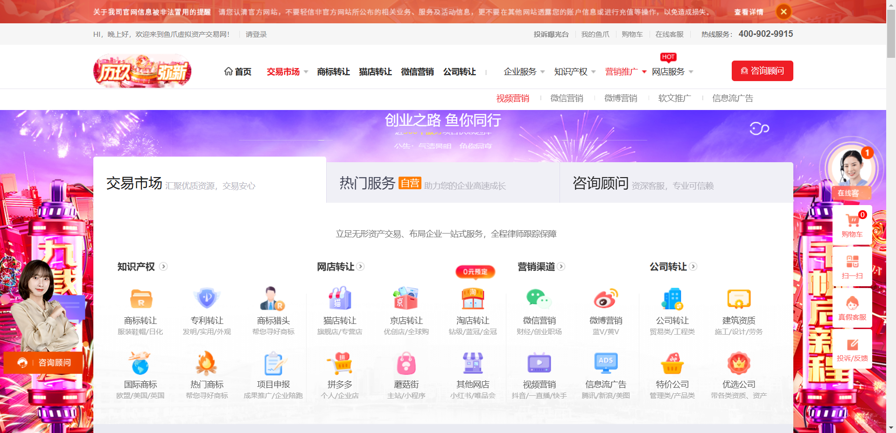Select 微博营销 in the submenu bar

(x=621, y=98)
